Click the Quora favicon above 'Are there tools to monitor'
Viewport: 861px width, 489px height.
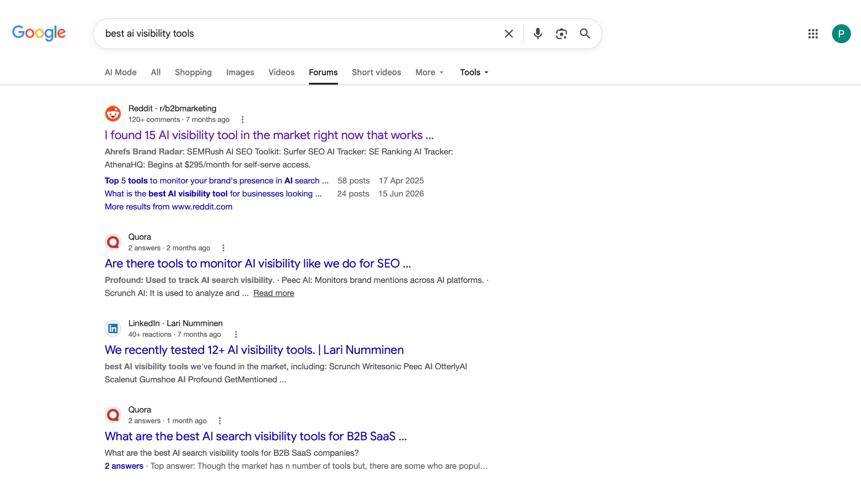[x=113, y=242]
